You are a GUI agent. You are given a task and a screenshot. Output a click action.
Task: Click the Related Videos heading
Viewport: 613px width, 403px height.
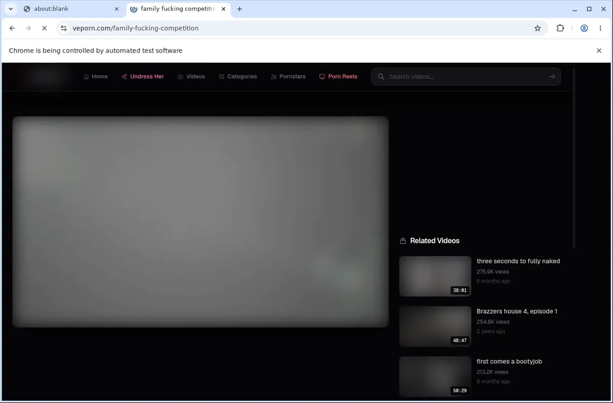435,241
